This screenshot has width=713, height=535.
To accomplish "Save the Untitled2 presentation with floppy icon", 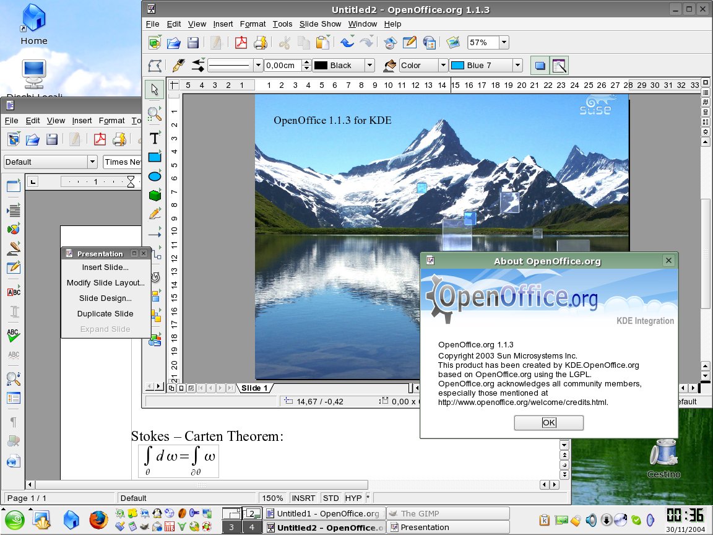I will click(x=193, y=43).
